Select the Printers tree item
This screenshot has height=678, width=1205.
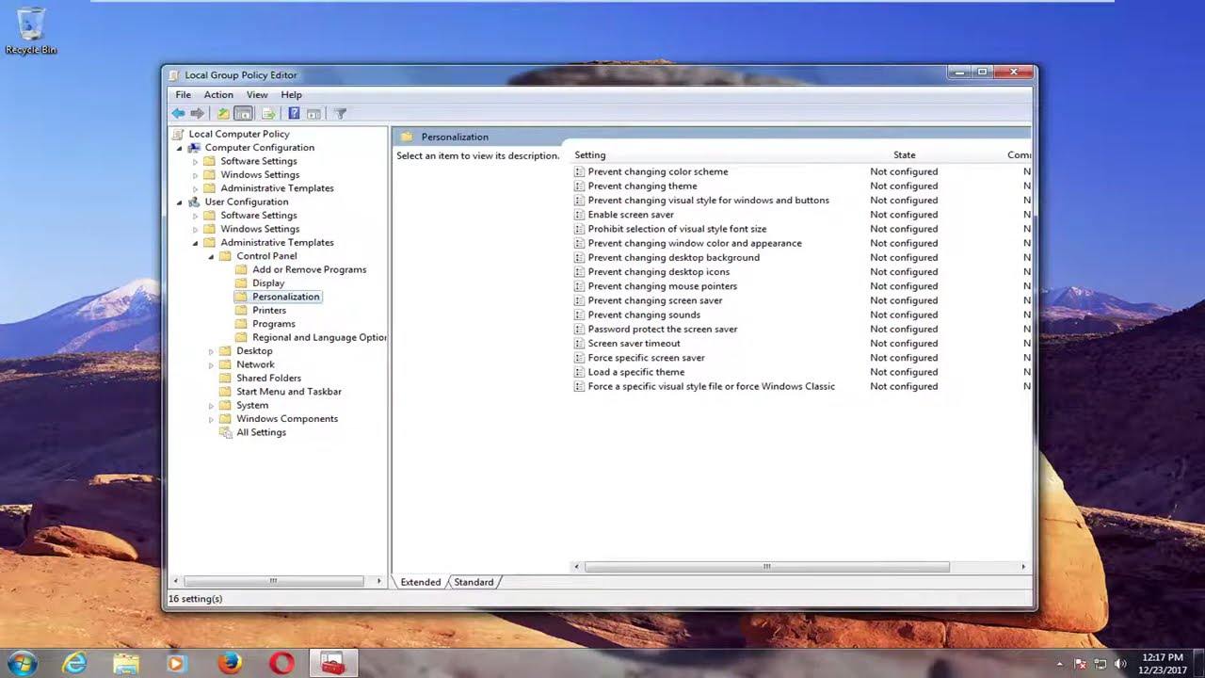click(x=269, y=311)
